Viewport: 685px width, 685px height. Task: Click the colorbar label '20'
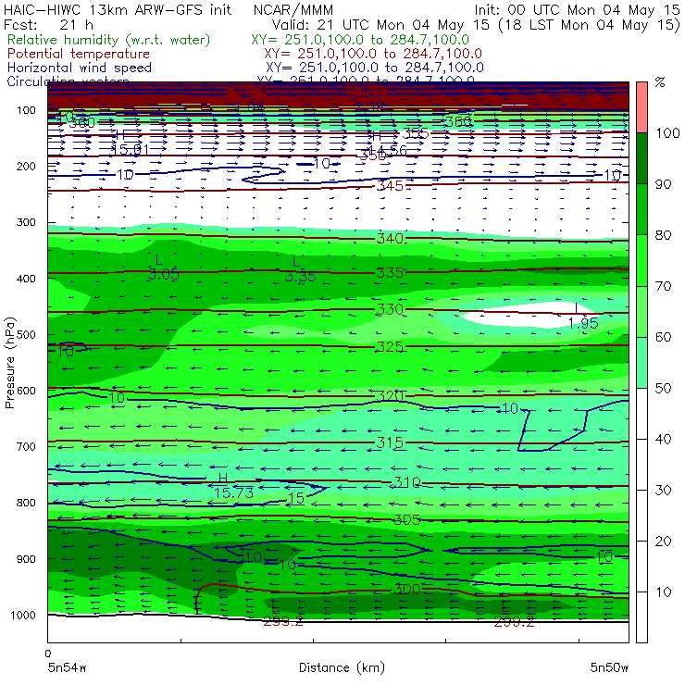(x=663, y=542)
